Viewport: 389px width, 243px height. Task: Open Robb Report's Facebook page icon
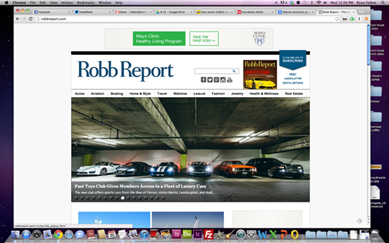pos(203,80)
